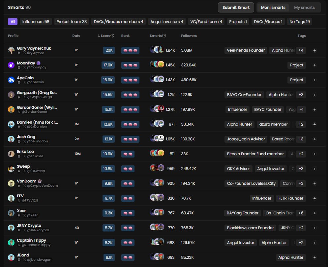Click the verified badge next to MoonPay
Screen dimensions: 328x267
(x=39, y=63)
